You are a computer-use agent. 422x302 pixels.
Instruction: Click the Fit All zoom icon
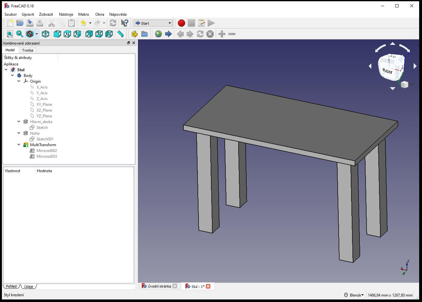pos(10,34)
